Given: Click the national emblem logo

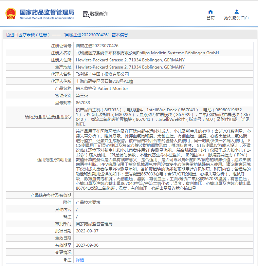Looking at the screenshot, I should (x=11, y=14).
